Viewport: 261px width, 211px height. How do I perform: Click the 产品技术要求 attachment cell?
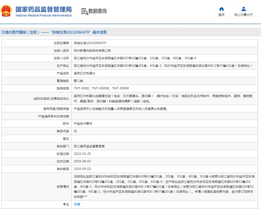(83, 124)
